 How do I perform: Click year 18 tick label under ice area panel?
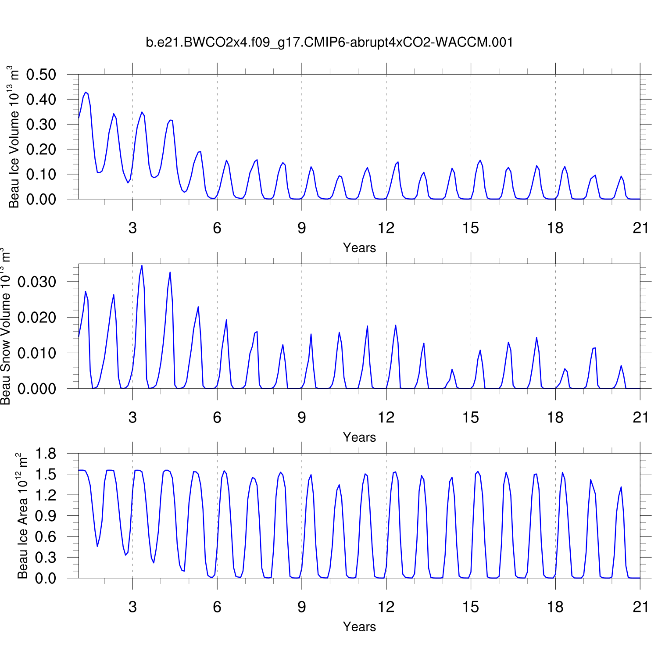555,607
